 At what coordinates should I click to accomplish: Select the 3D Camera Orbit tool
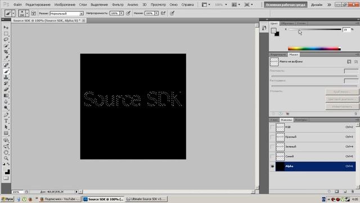6,147
